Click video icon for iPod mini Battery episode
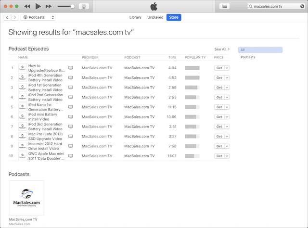Image resolution: width=308 pixels, height=228 pixels. point(71,117)
